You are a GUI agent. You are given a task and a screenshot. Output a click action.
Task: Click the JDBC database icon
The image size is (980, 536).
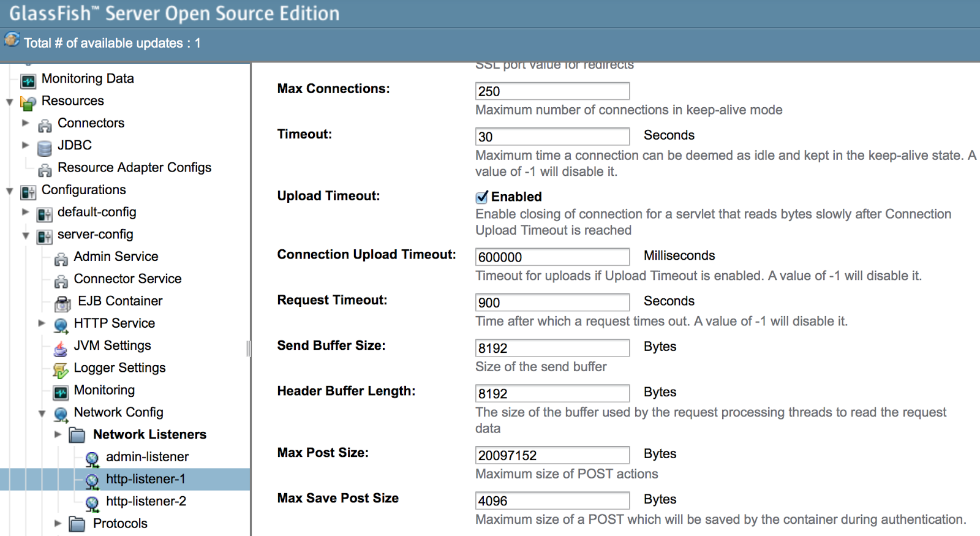click(45, 148)
